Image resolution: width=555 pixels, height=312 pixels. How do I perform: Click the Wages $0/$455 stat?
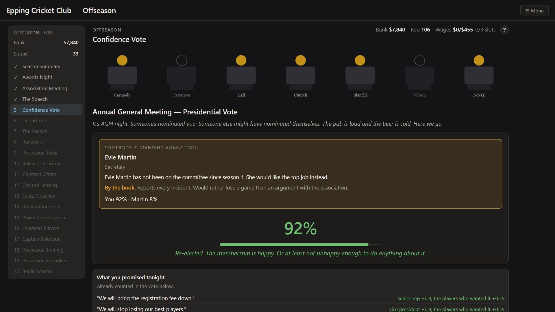pos(454,30)
